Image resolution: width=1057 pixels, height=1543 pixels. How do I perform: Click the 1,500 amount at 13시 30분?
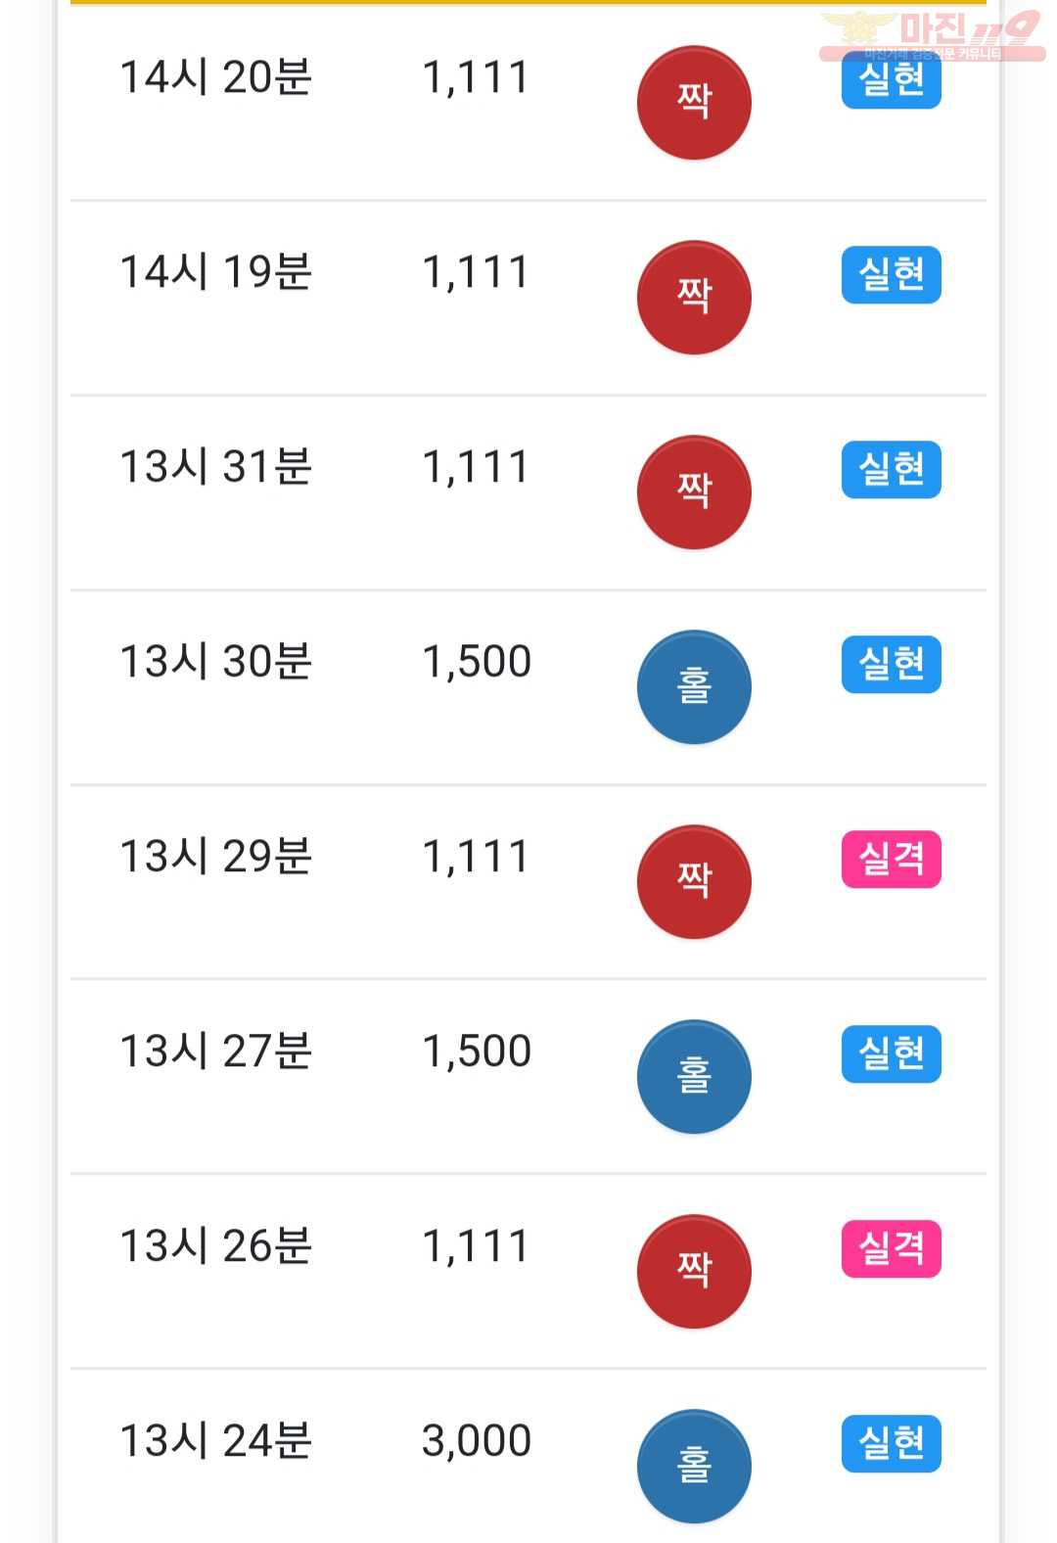click(x=477, y=662)
